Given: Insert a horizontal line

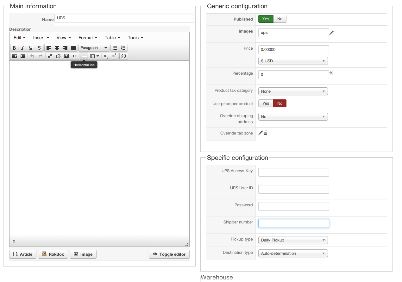Looking at the screenshot, I should tap(84, 56).
